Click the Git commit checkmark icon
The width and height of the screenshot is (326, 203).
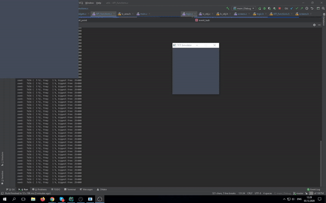[x=297, y=9]
